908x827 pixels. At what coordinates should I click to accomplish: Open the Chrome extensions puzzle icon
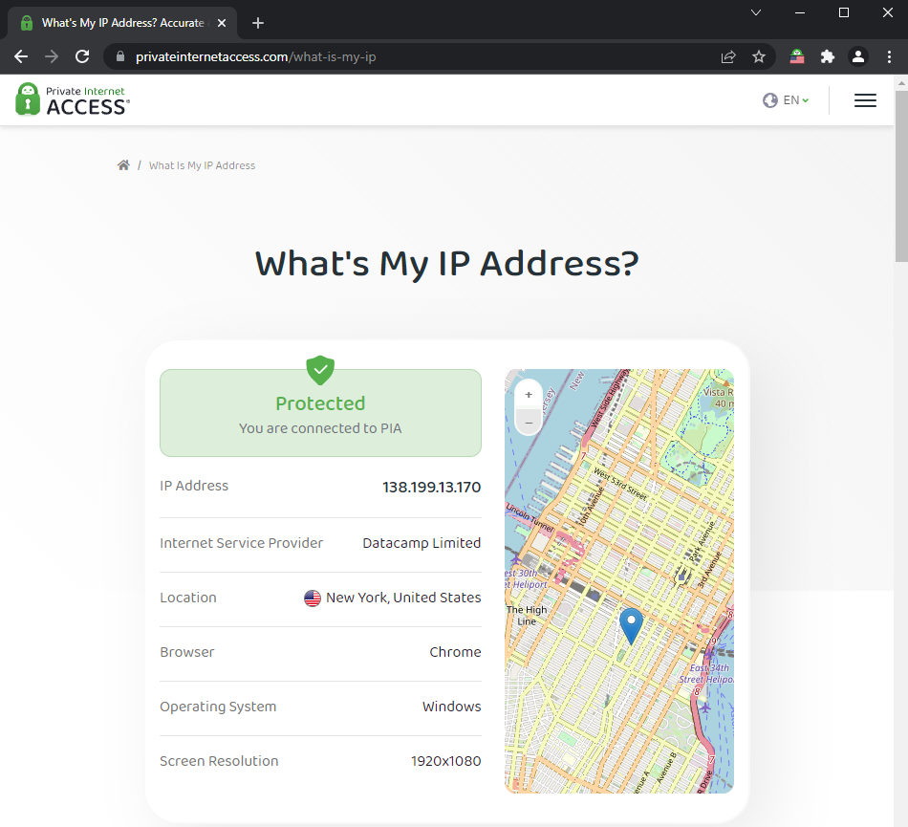tap(828, 56)
